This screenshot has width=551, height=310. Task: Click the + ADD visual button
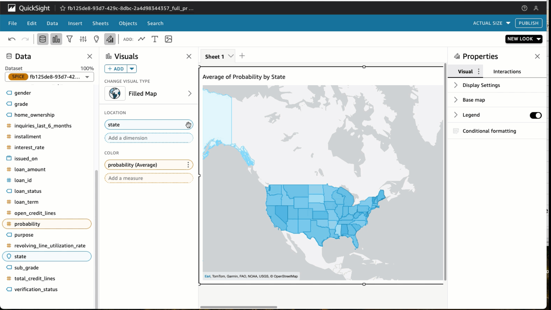click(116, 69)
